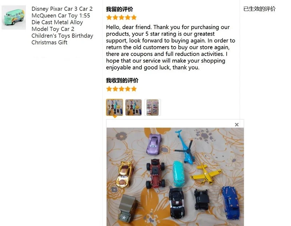Click last star in received review rating
Screen dimensions: 291x226
pos(134,89)
